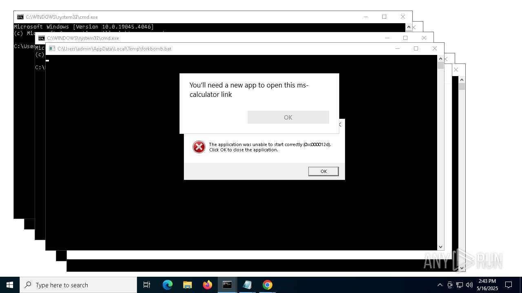Click the first cmd.exe window title icon
This screenshot has width=522, height=293.
[x=20, y=17]
